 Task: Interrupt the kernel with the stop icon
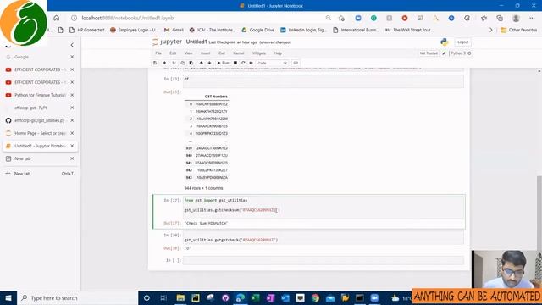pos(235,63)
